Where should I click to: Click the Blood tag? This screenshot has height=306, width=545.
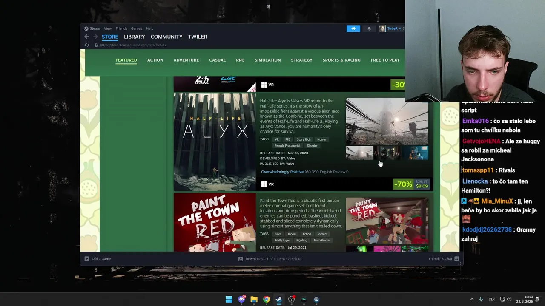coord(292,234)
